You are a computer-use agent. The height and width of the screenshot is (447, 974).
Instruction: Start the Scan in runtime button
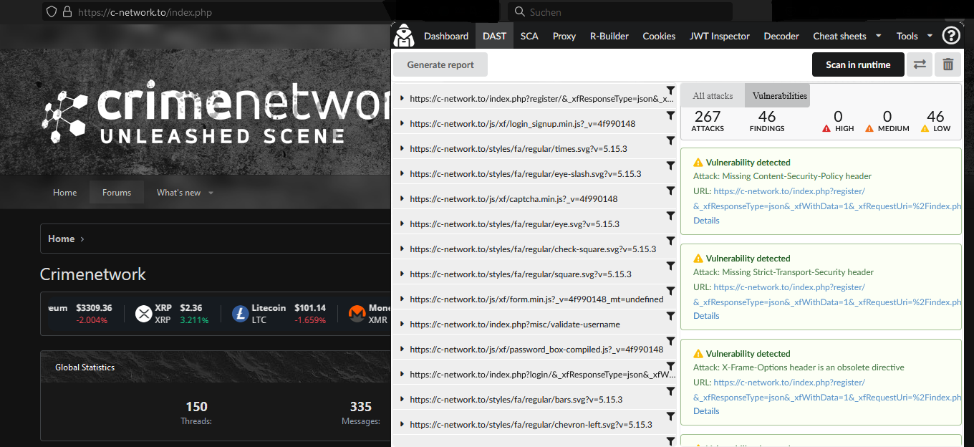858,64
